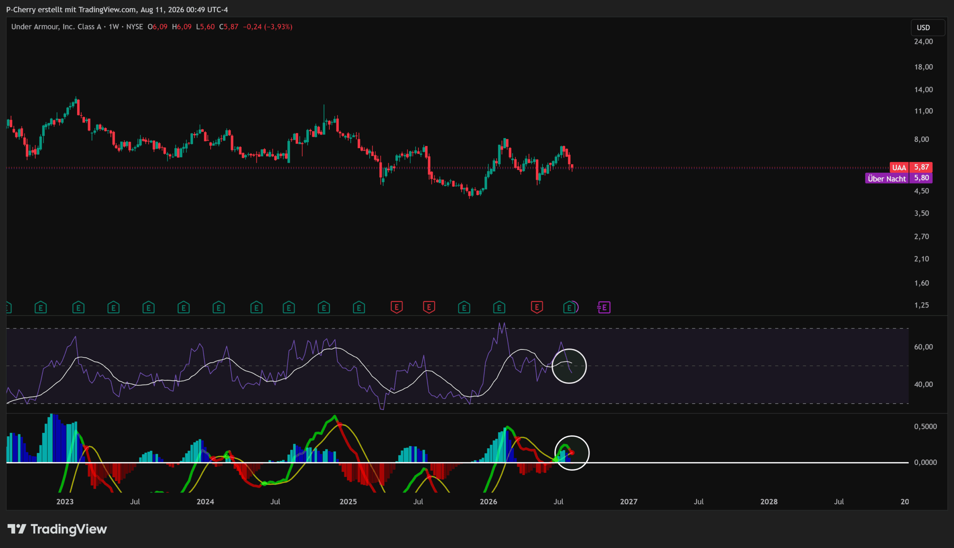Open the November 2023 green earnings marker

184,308
